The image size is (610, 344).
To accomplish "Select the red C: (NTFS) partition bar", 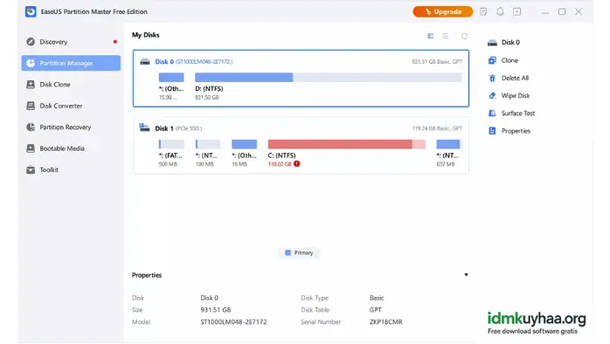I will [x=347, y=144].
